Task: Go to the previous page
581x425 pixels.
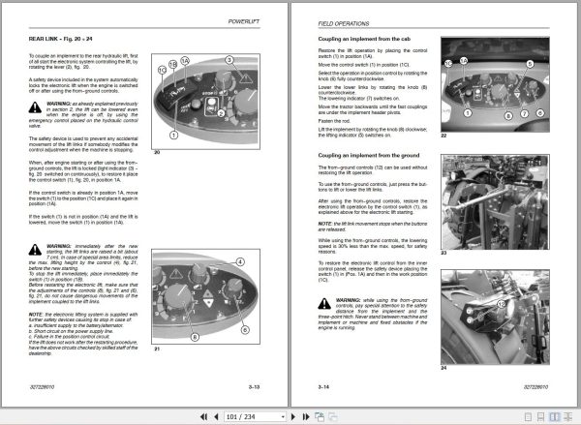Action: pyautogui.click(x=216, y=417)
